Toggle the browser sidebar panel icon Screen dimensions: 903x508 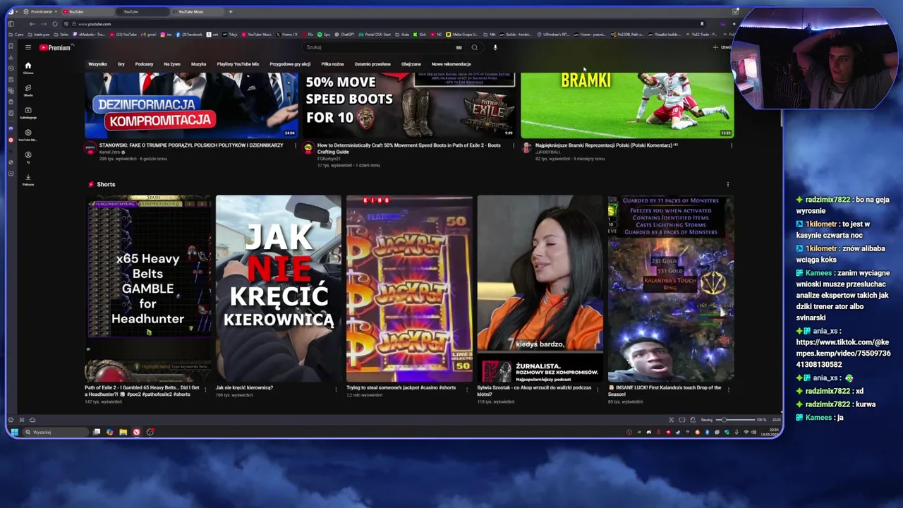pyautogui.click(x=11, y=24)
